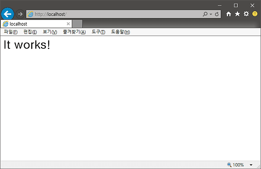Click the Internet Explorer icon in address bar

tap(30, 14)
